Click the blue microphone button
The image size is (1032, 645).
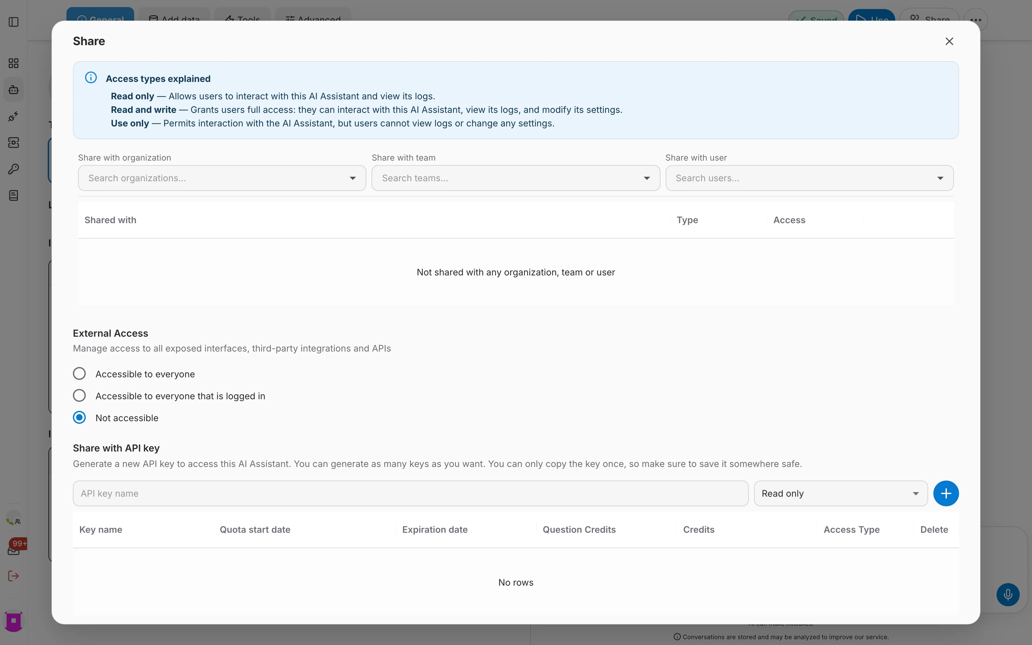[x=1008, y=594]
